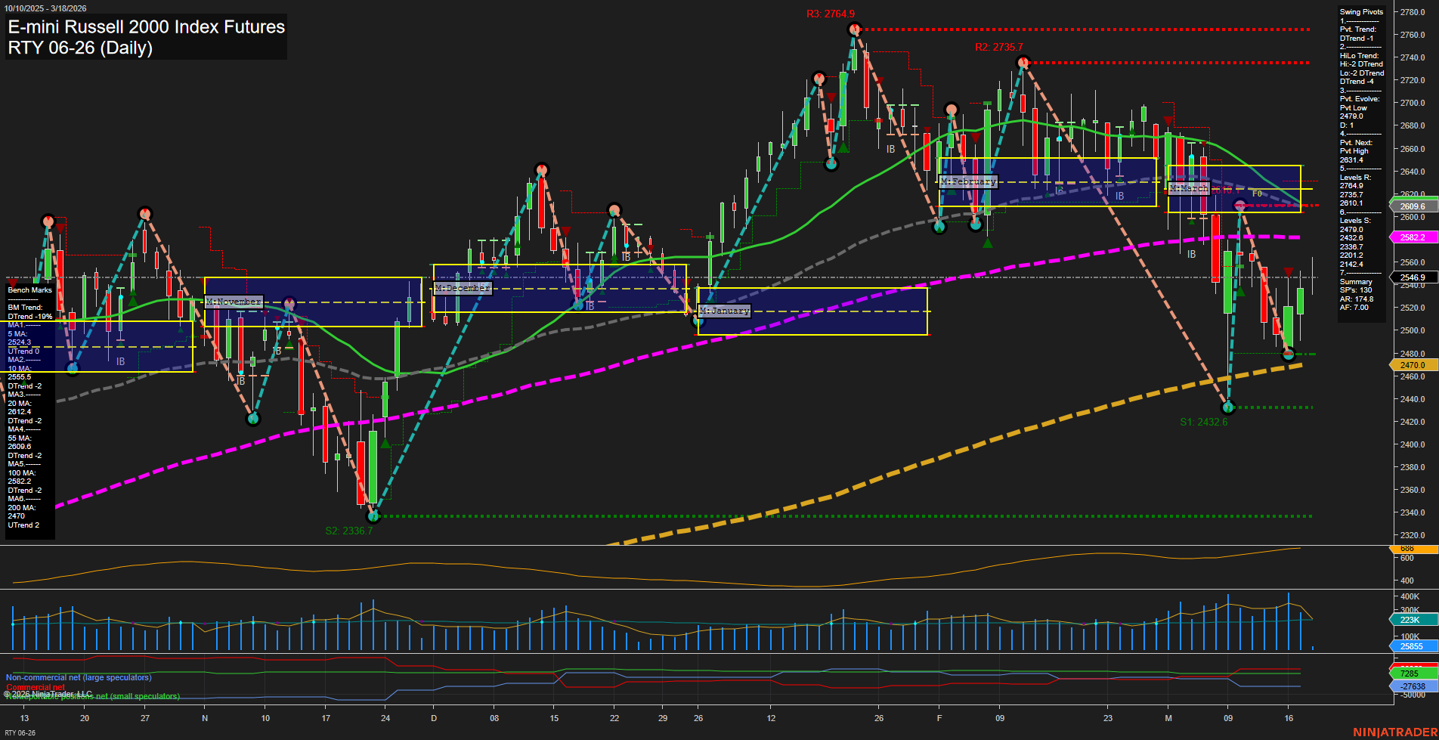Click the S2: 2336.7 support level label
Viewport: 1439px width, 740px height.
point(348,530)
